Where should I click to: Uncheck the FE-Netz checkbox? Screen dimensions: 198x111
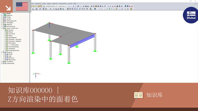click(3, 17)
